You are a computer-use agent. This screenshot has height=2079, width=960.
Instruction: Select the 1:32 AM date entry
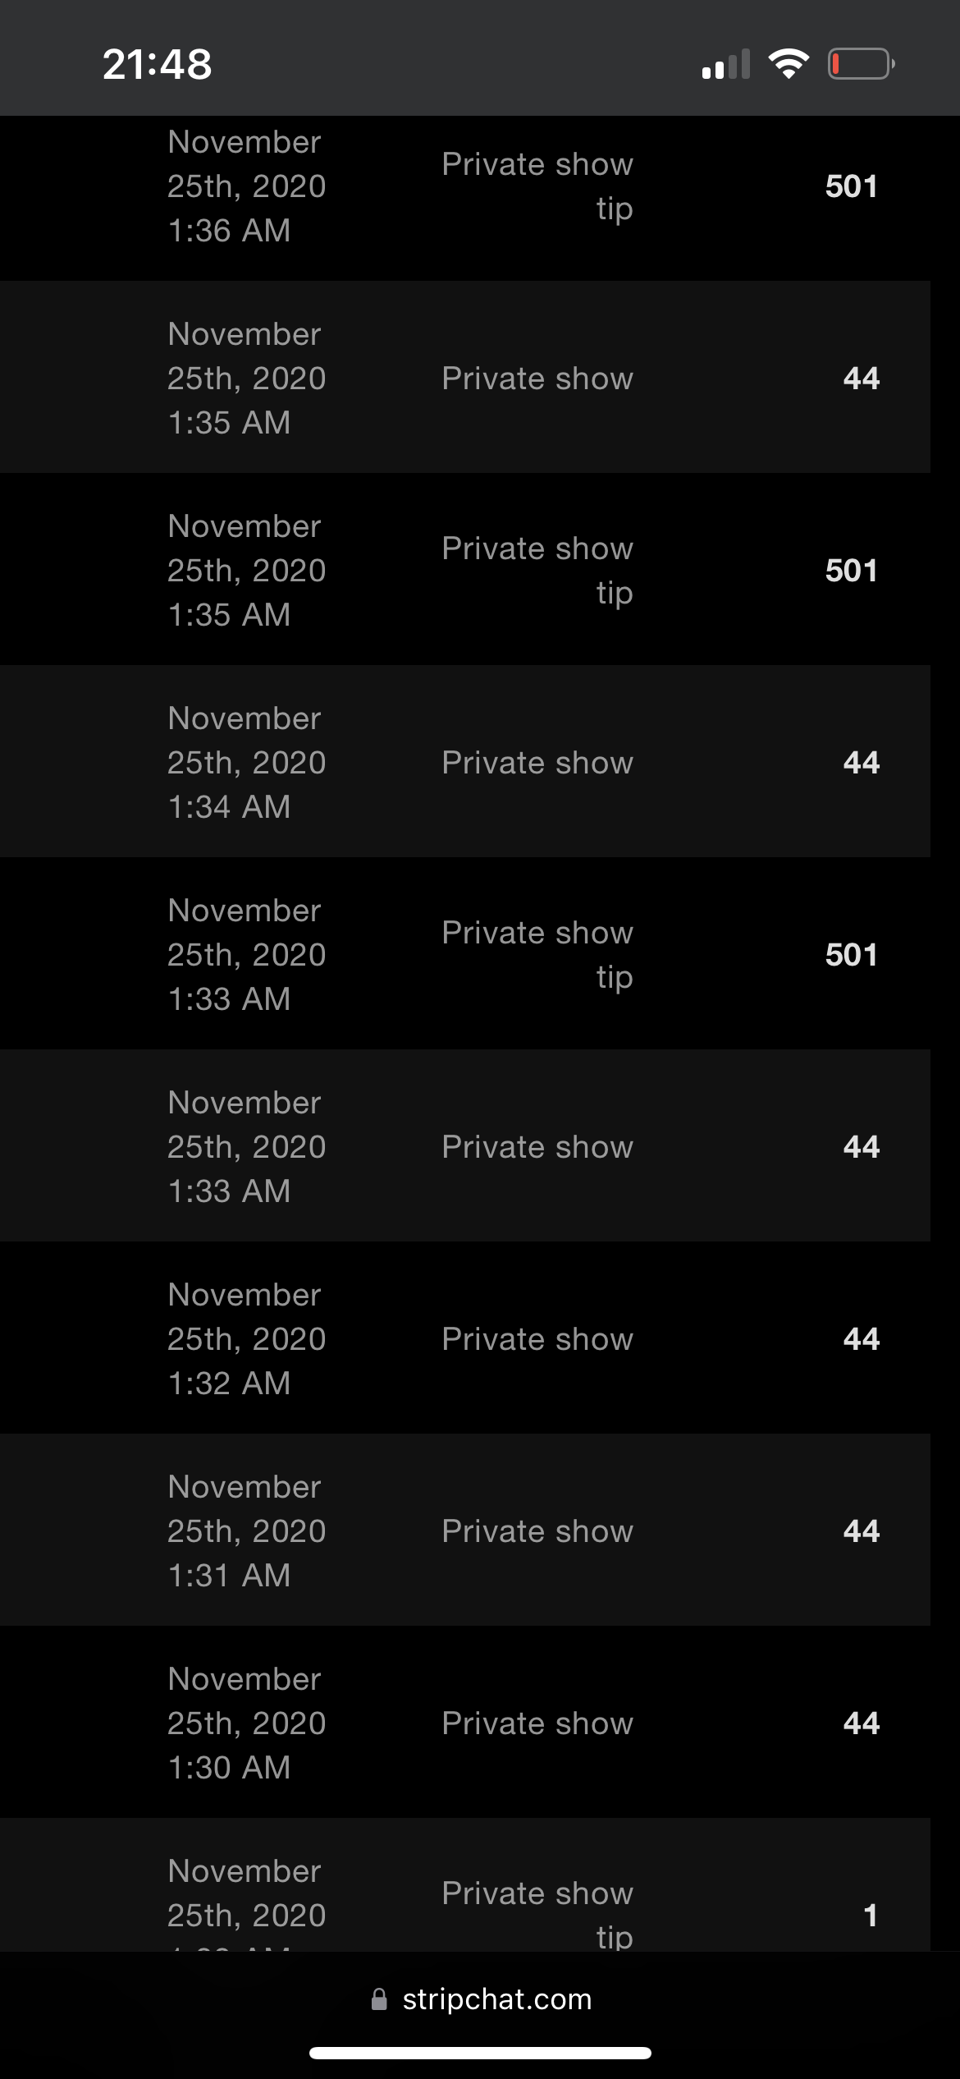pos(246,1339)
